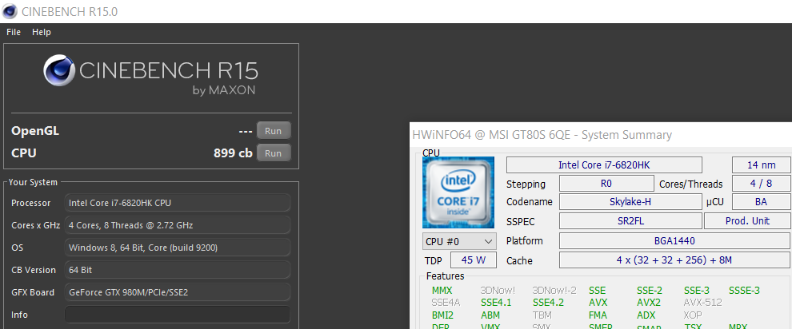The height and width of the screenshot is (329, 792).
Task: Run the CPU benchmark
Action: [x=274, y=153]
